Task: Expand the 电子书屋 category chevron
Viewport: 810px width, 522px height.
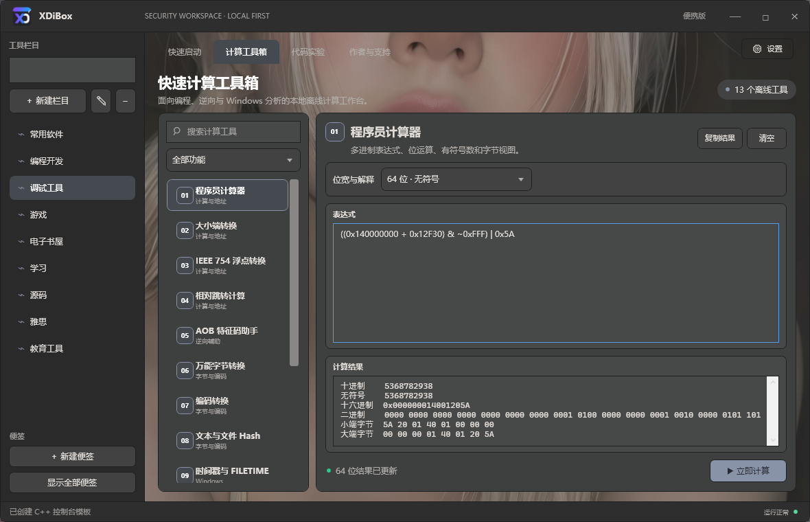Action: pyautogui.click(x=21, y=242)
